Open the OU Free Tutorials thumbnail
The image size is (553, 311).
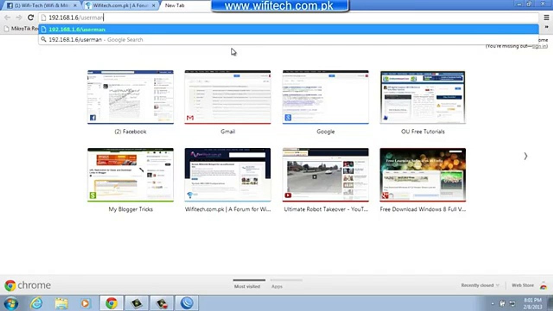pos(423,97)
